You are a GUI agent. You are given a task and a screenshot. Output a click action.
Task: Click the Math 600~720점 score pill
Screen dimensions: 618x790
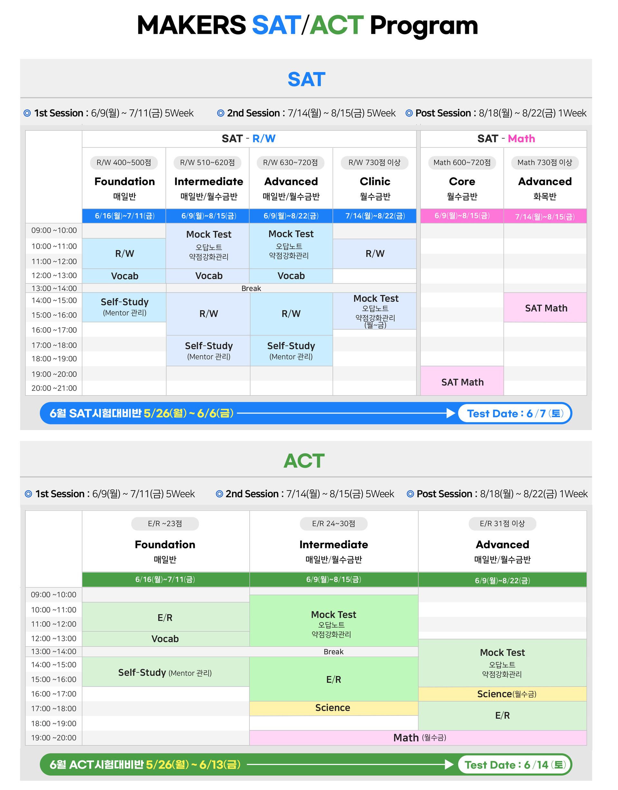click(462, 163)
